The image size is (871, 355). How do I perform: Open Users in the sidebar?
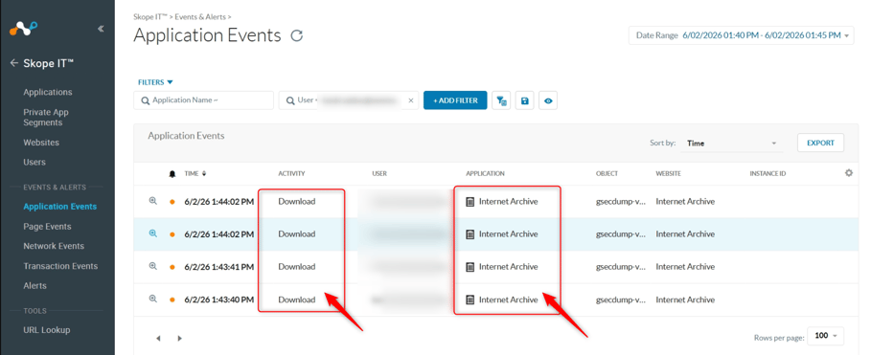34,162
